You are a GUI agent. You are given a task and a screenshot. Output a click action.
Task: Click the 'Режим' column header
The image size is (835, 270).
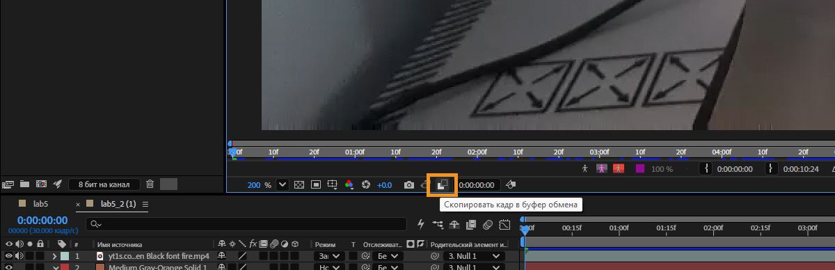pyautogui.click(x=325, y=244)
